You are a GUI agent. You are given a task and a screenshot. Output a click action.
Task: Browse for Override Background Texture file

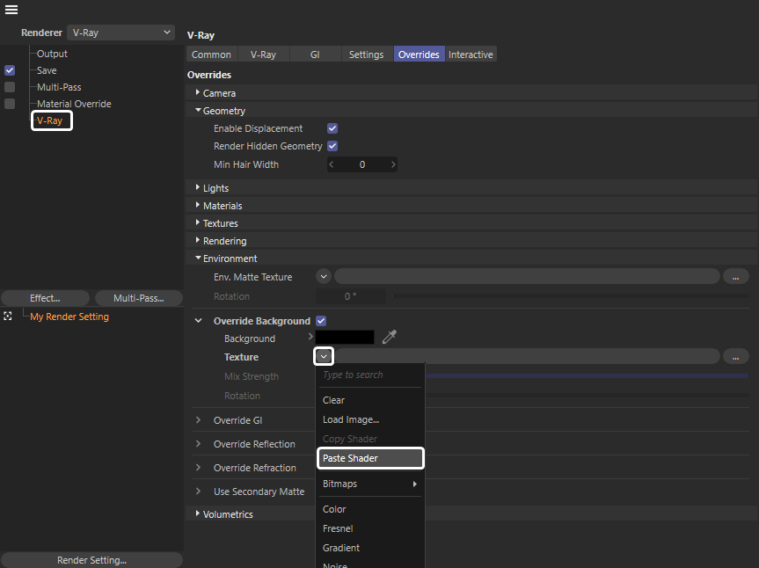tap(736, 357)
